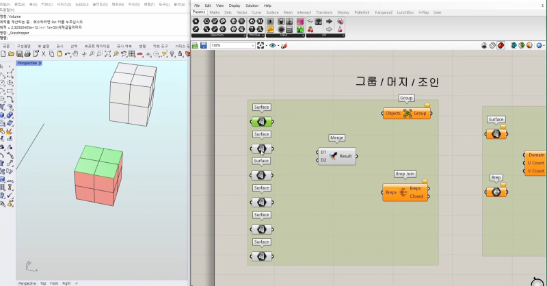Toggle document preview settings green icon
The width and height of the screenshot is (547, 286).
tap(522, 45)
